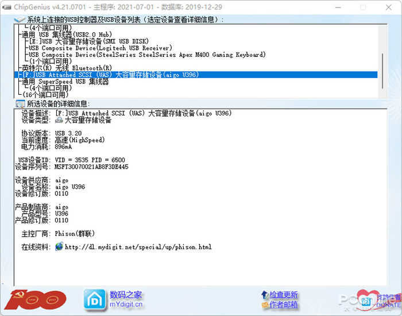Image resolution: width=402 pixels, height=316 pixels.
Task: Select the SteelSeries Apex M400 Keyboard row
Action: point(147,55)
